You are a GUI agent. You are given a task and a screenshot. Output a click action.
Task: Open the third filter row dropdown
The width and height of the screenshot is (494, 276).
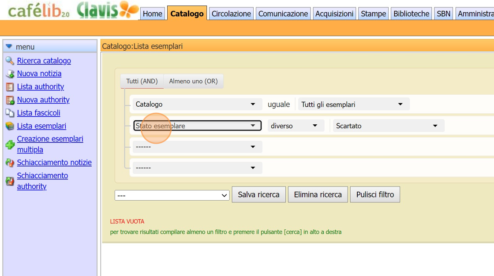point(197,147)
